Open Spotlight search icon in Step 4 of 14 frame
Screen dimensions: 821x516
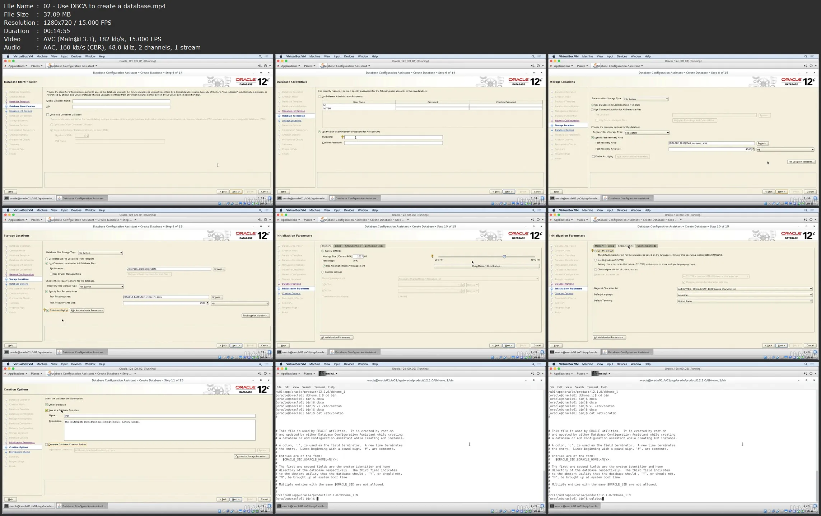click(260, 56)
